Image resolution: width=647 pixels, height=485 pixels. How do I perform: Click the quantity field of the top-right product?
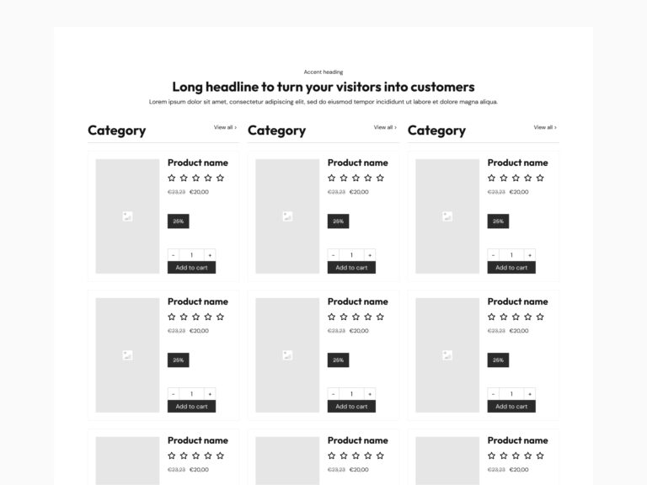(511, 254)
